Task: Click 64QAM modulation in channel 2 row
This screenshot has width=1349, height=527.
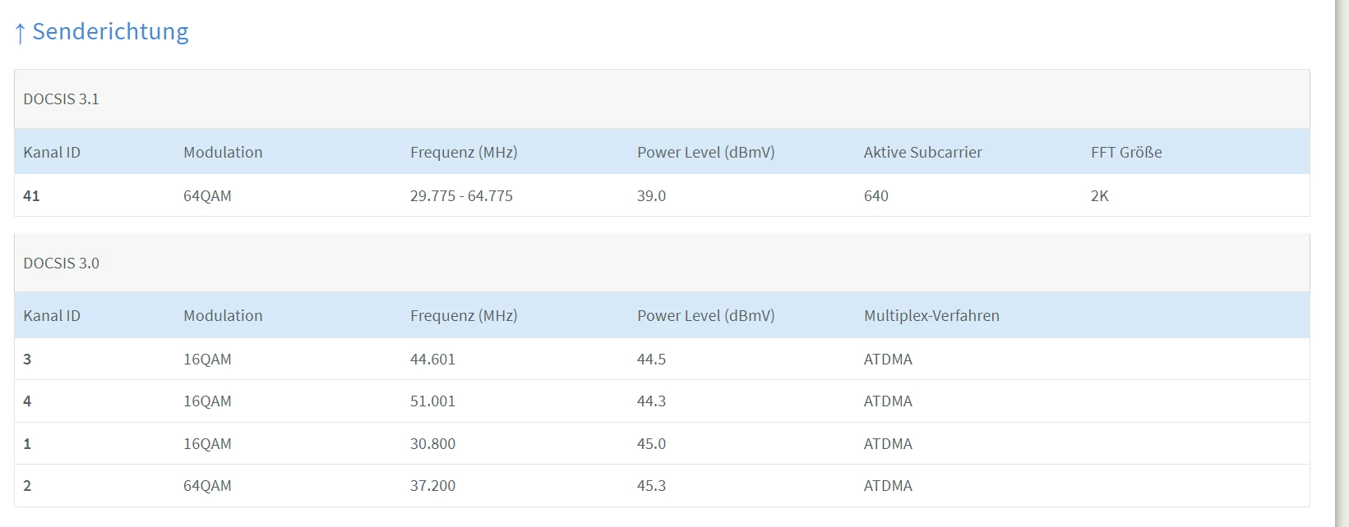Action: 207,486
